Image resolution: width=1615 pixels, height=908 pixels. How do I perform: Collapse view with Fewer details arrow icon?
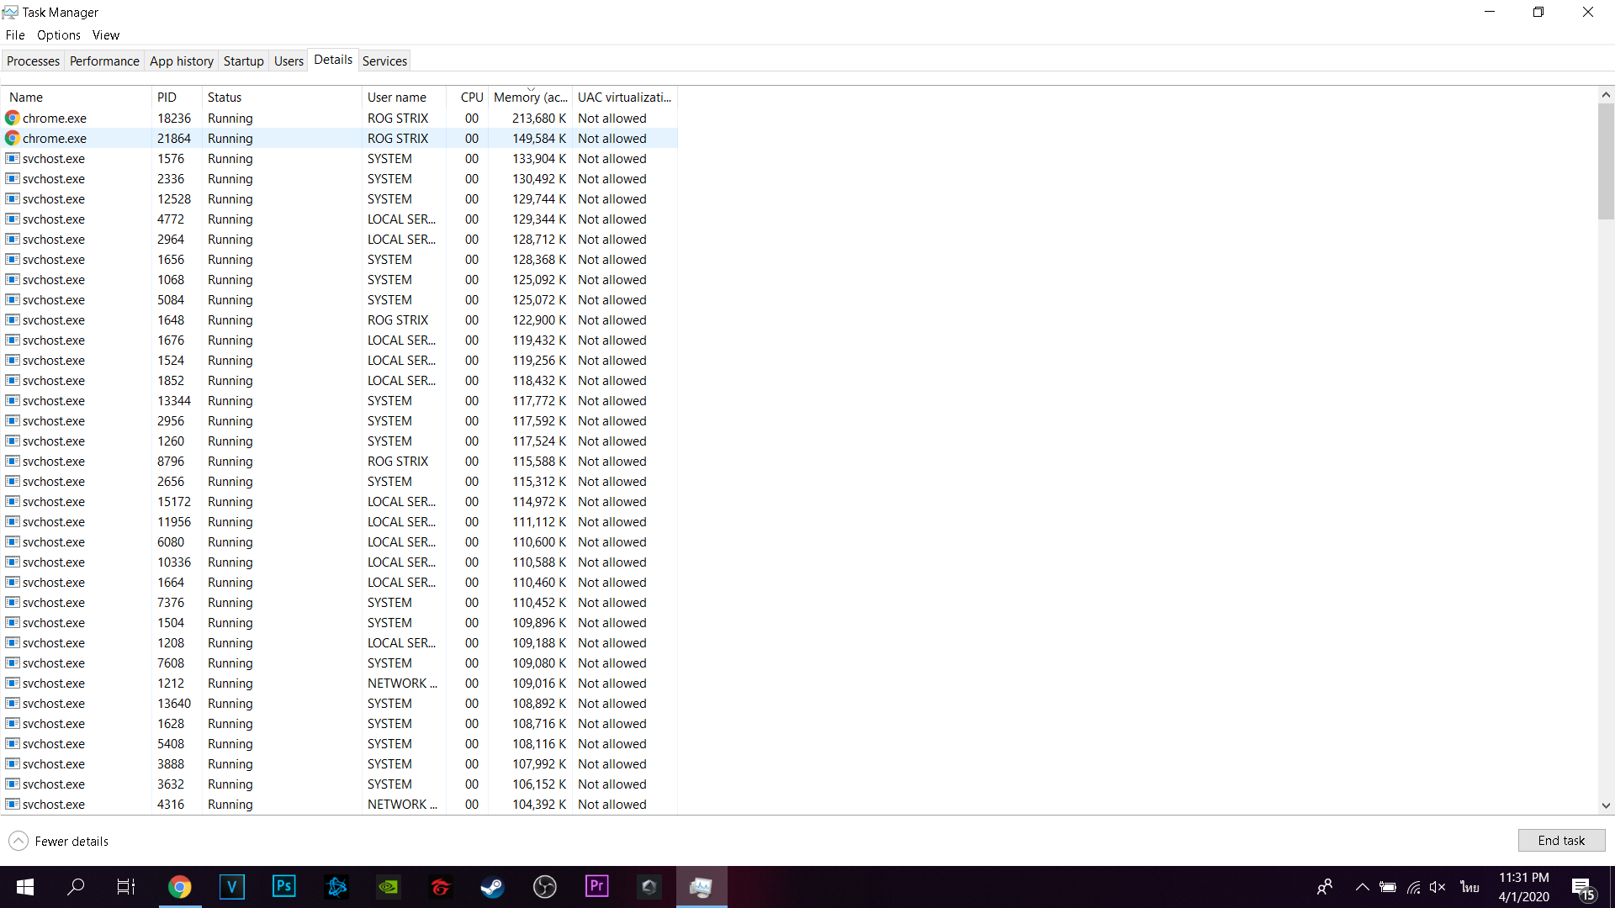click(x=19, y=841)
